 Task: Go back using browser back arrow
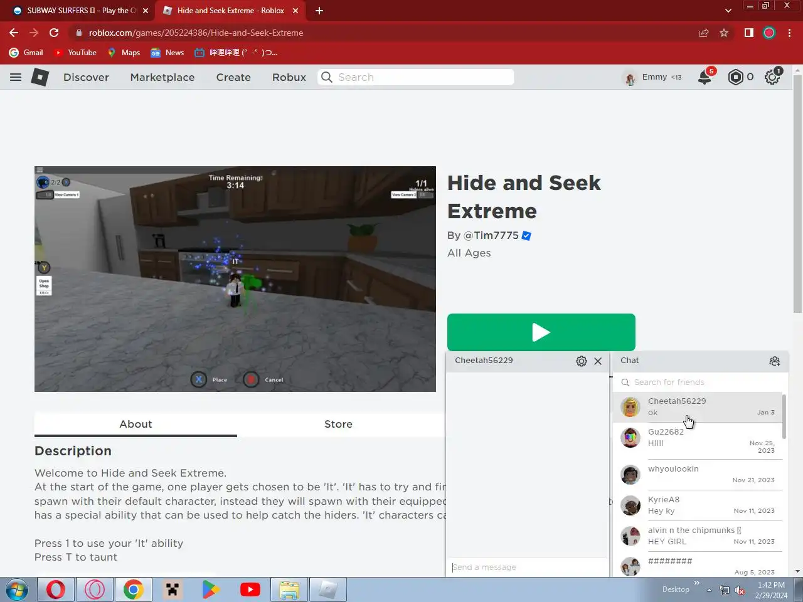[x=14, y=33]
